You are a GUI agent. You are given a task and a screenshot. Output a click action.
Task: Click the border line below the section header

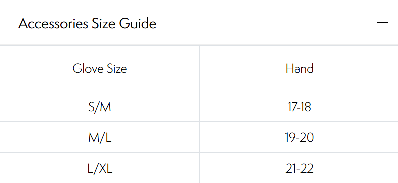[x=199, y=45]
